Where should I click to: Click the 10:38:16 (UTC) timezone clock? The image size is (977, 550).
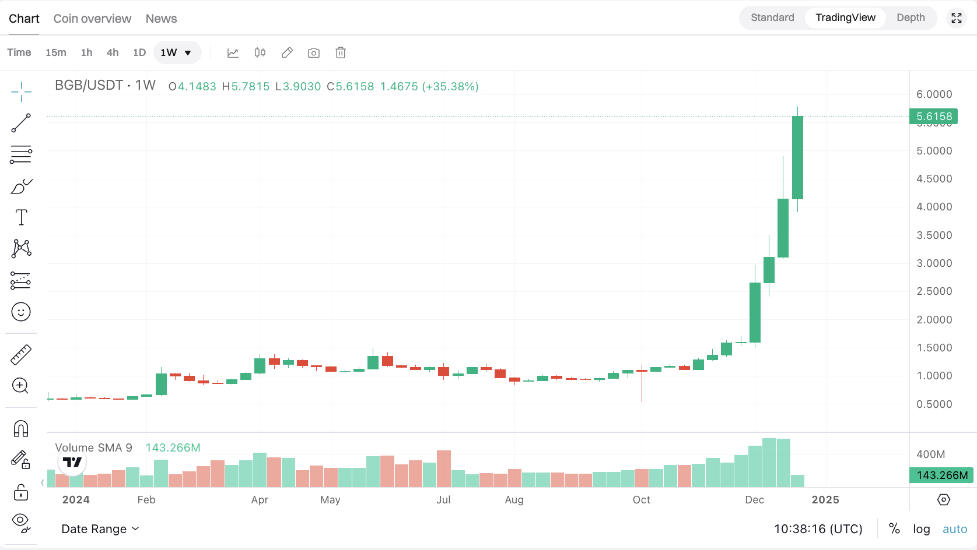tap(818, 529)
